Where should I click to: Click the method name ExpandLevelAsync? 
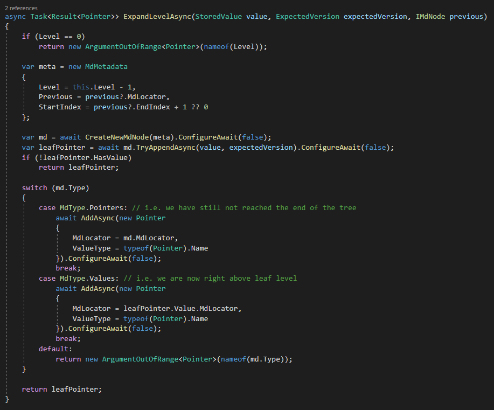157,16
